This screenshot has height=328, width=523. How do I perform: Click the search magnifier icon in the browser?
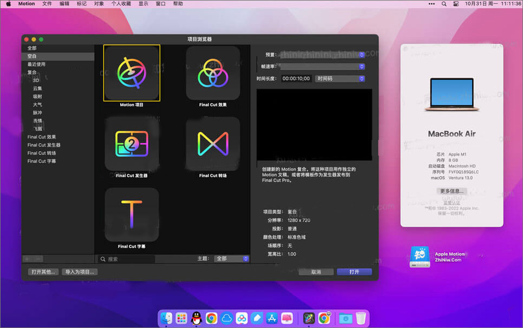pyautogui.click(x=103, y=259)
